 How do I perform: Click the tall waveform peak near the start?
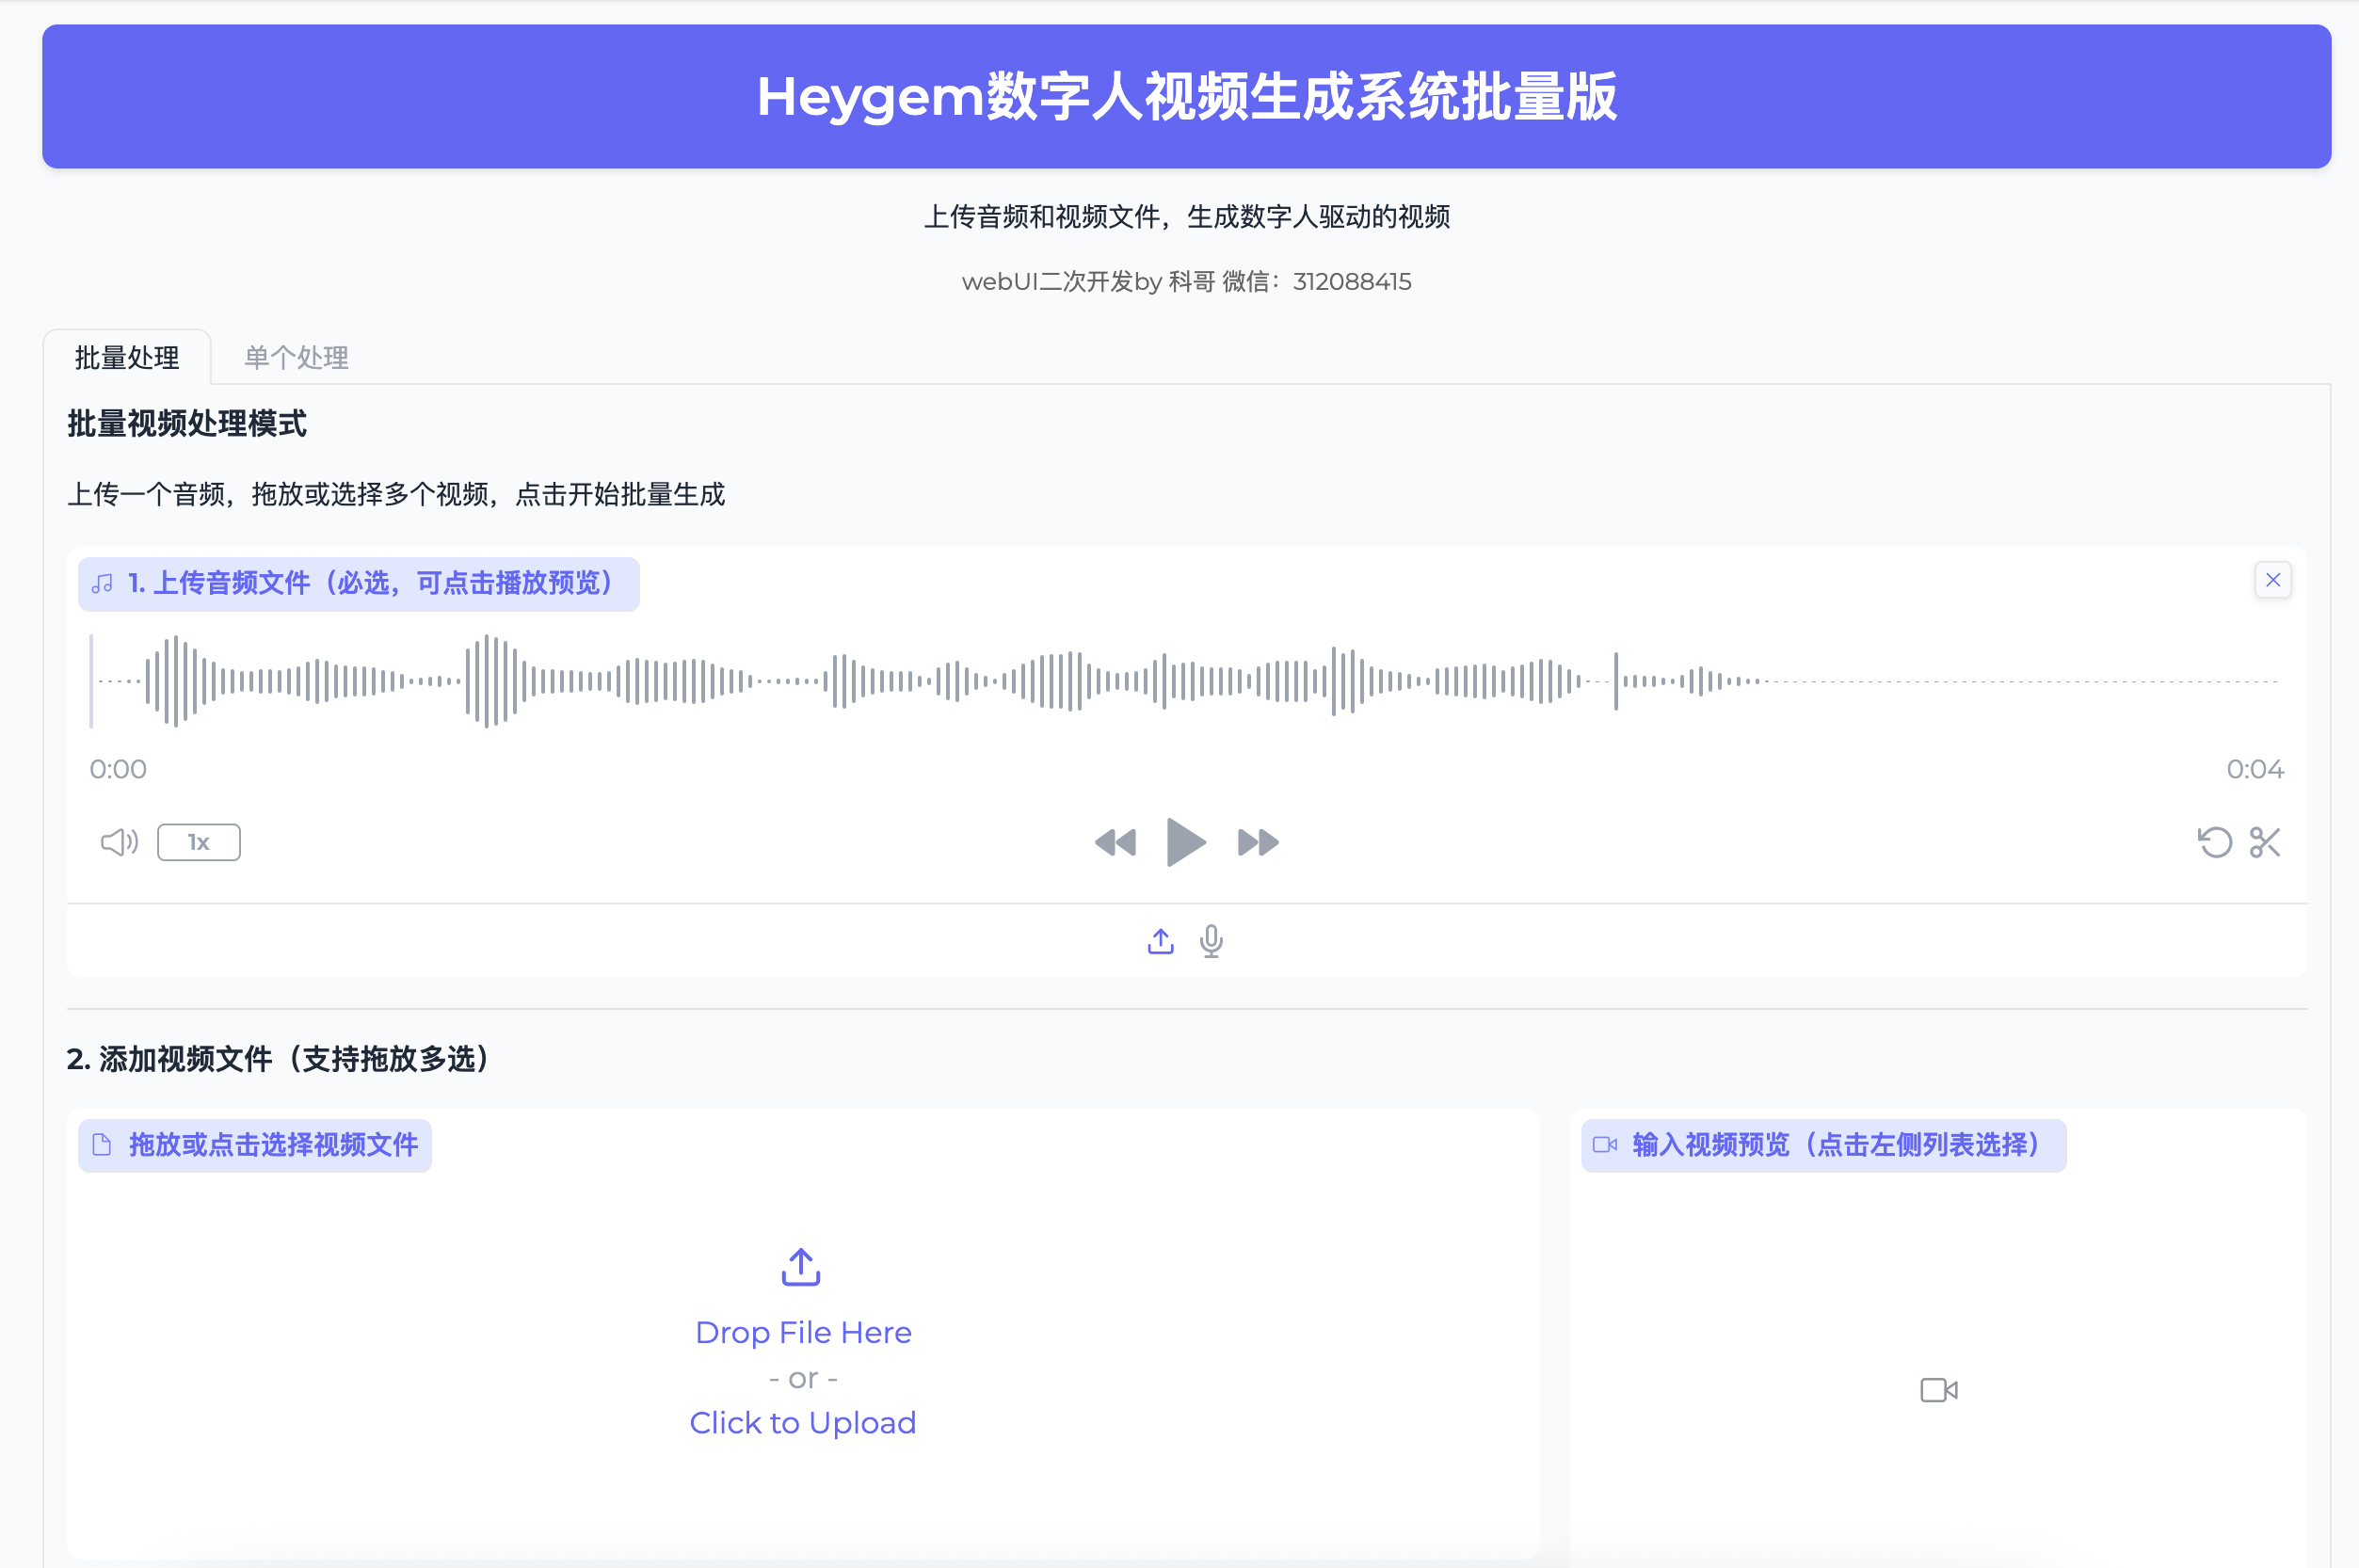(x=176, y=681)
